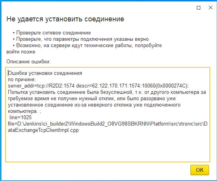Close the connection error dialog
Image resolution: width=217 pixels, height=181 pixels.
(211, 8)
